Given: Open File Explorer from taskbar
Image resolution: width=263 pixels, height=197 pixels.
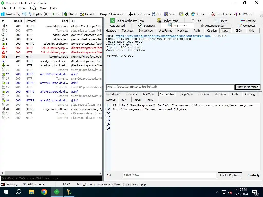Looking at the screenshot, I should pyautogui.click(x=31, y=192).
